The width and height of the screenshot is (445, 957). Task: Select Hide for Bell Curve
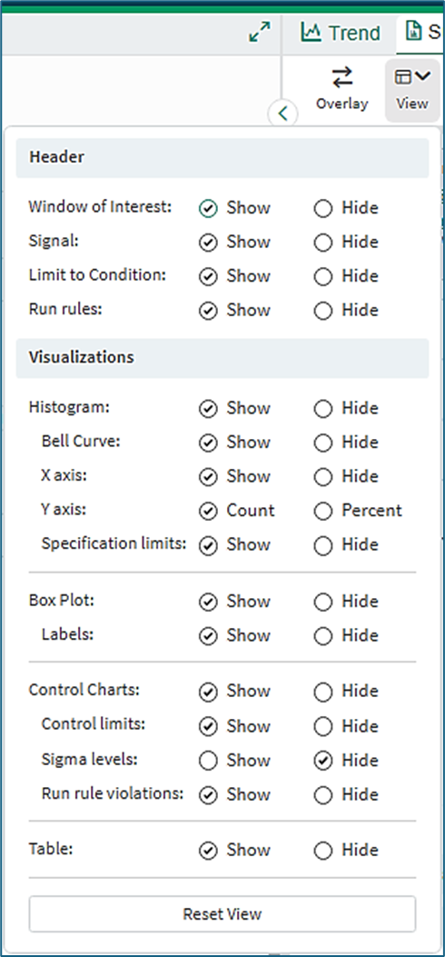323,444
